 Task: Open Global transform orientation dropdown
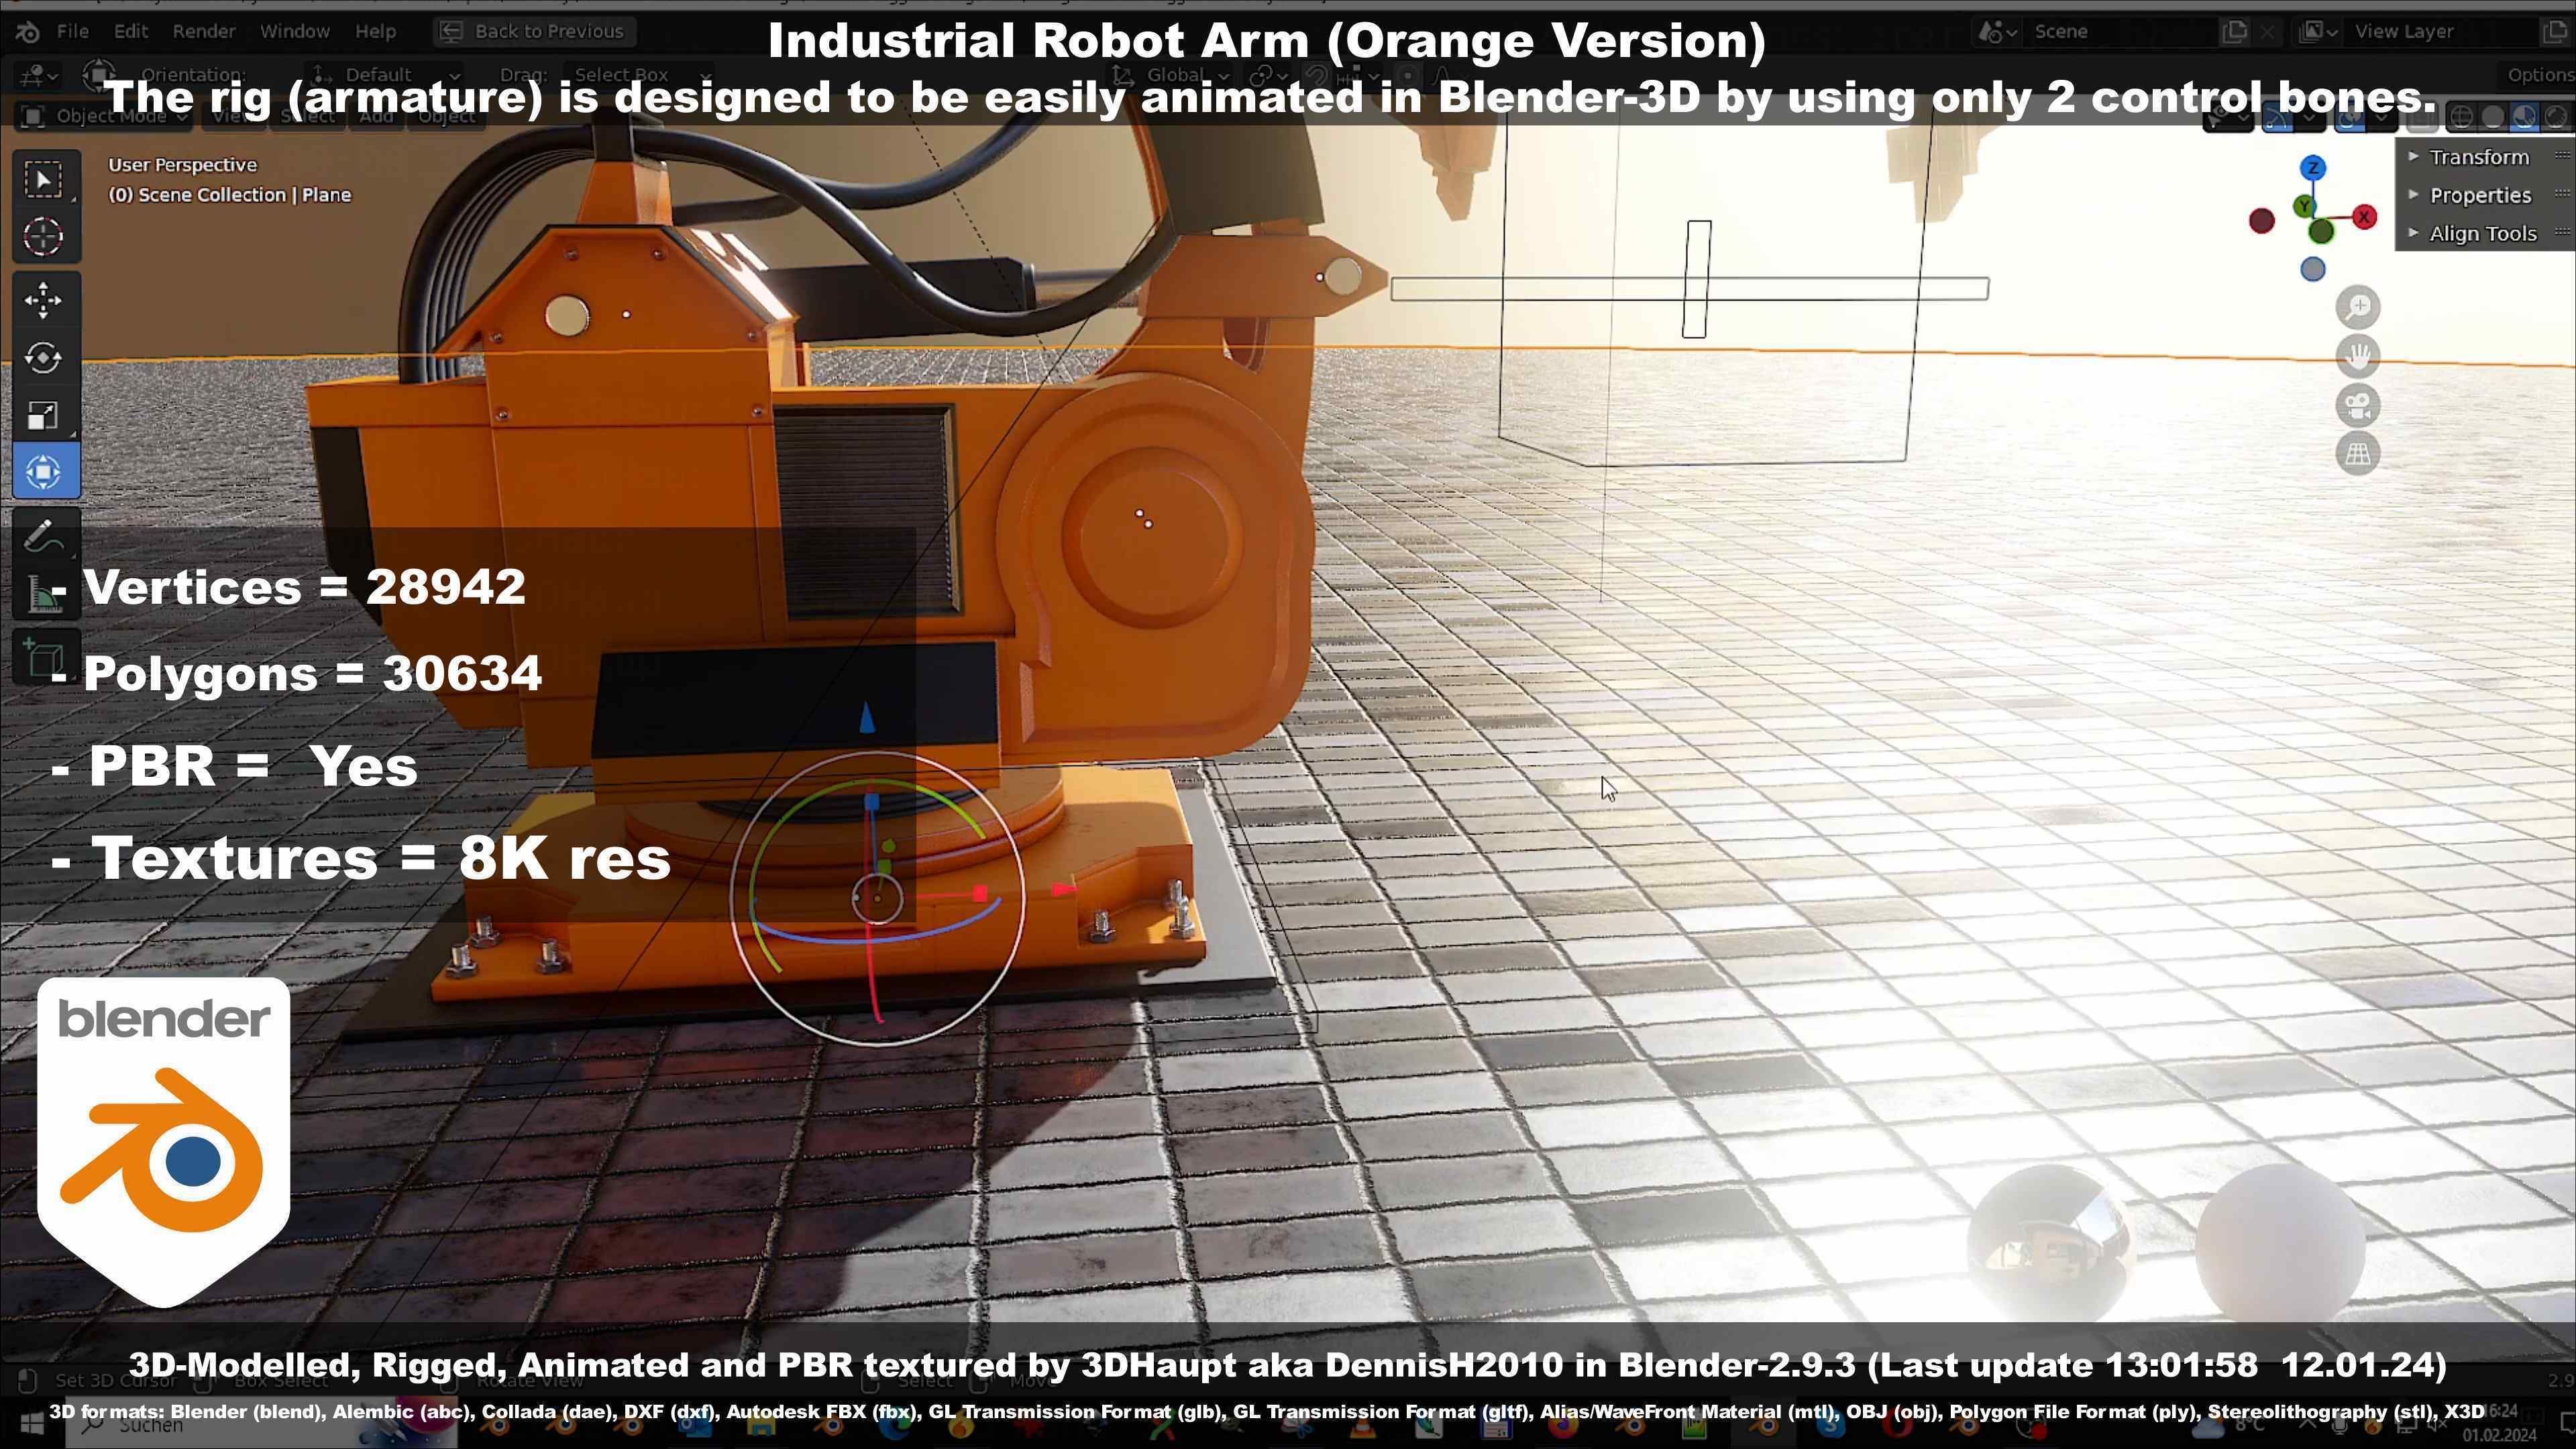pyautogui.click(x=1170, y=75)
